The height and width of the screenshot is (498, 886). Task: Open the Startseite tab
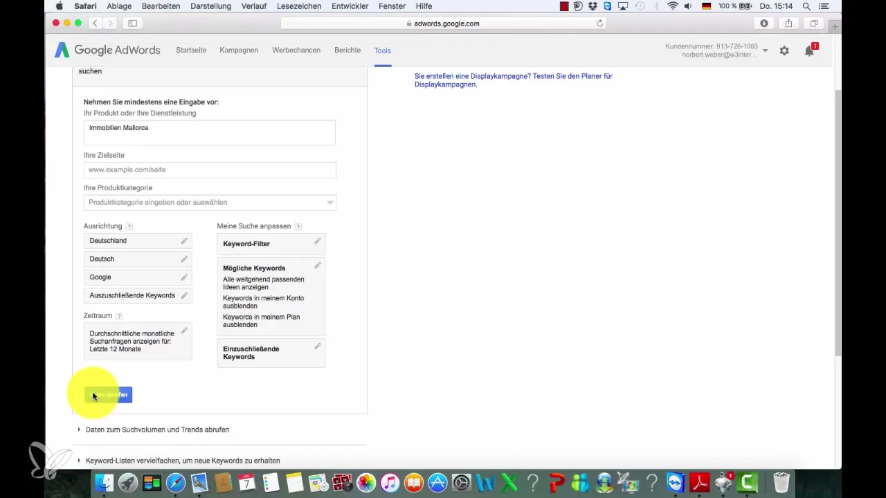tap(191, 50)
